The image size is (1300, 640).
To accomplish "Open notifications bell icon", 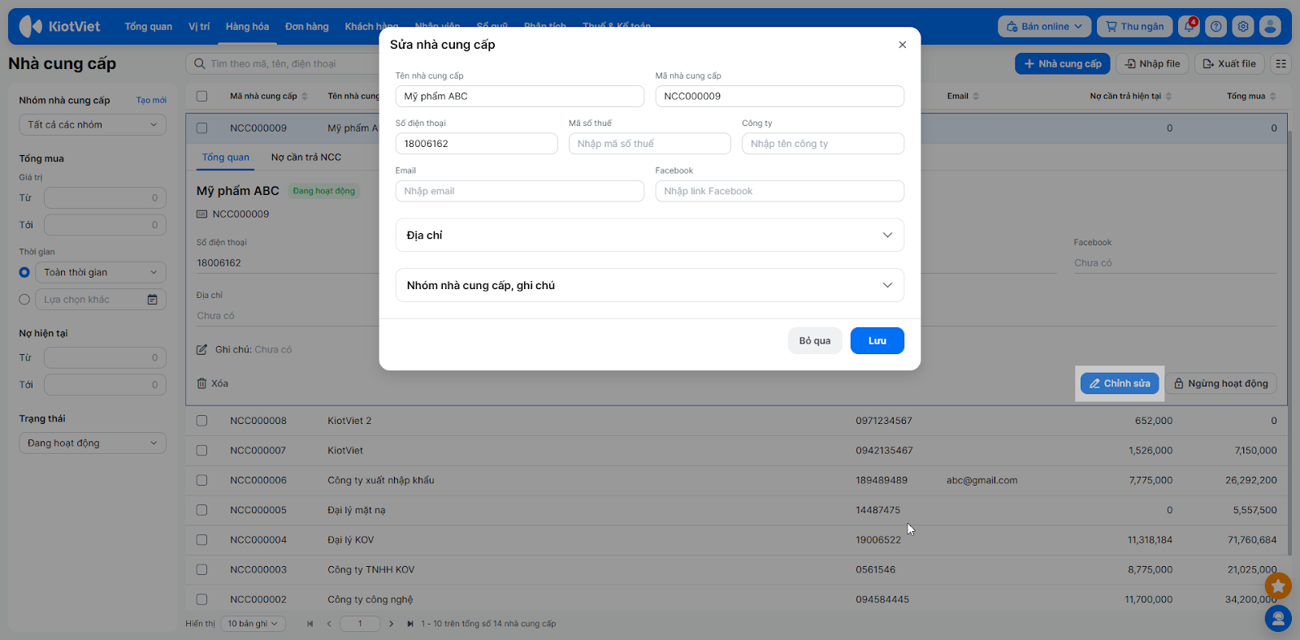I will pyautogui.click(x=1189, y=26).
